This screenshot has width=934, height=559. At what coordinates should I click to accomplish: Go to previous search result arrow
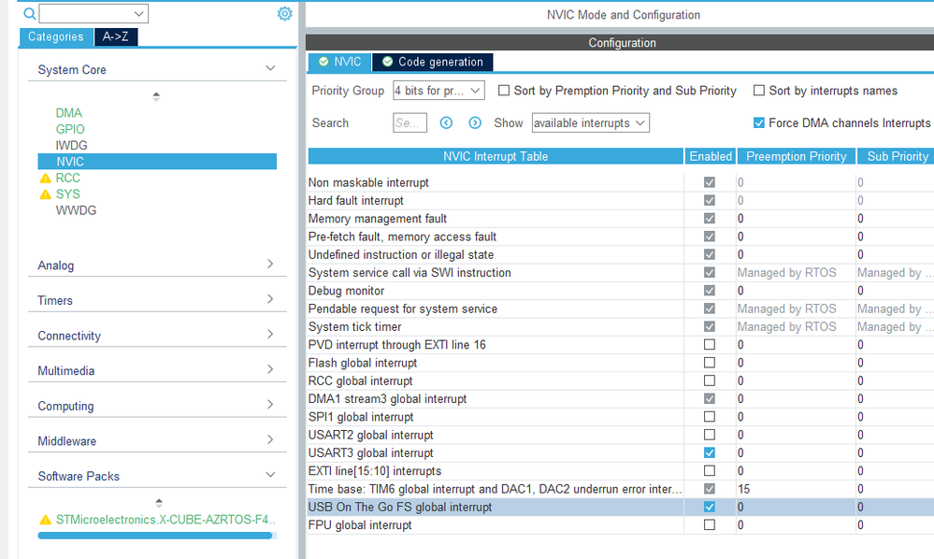446,122
